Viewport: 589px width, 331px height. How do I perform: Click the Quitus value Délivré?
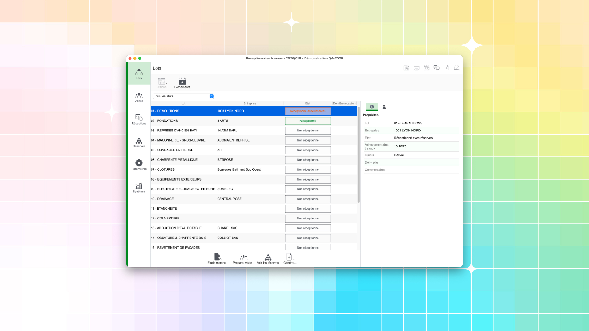click(399, 155)
